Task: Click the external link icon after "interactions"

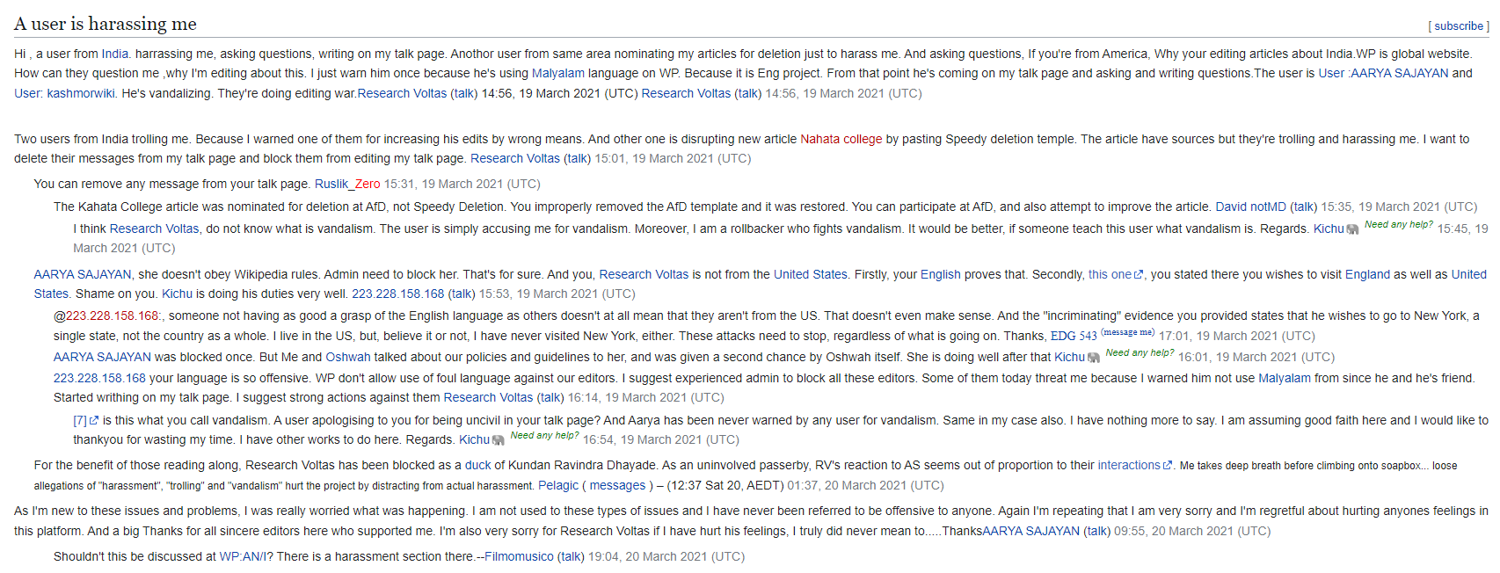Action: tap(1168, 466)
